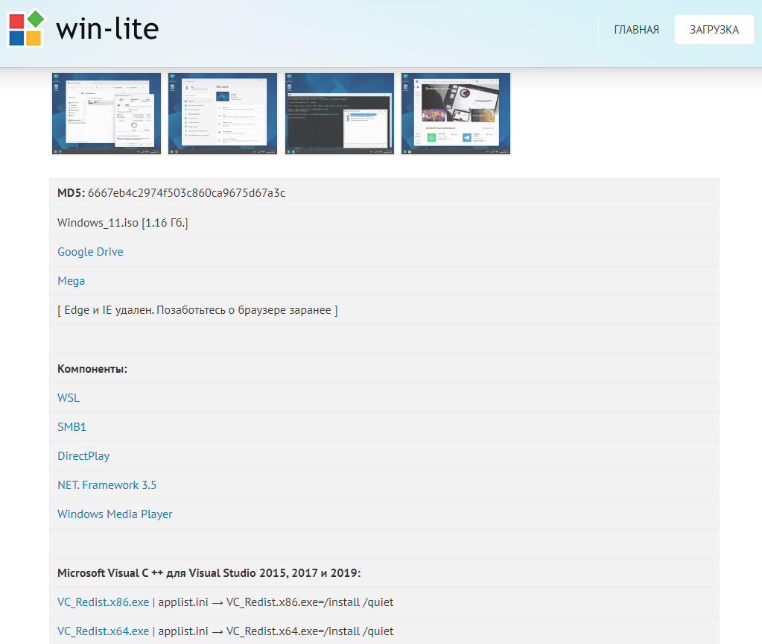The width and height of the screenshot is (762, 644).
Task: Click the VC_Redist.x64.exe=/install /quiet parameter text
Action: pyautogui.click(x=310, y=631)
